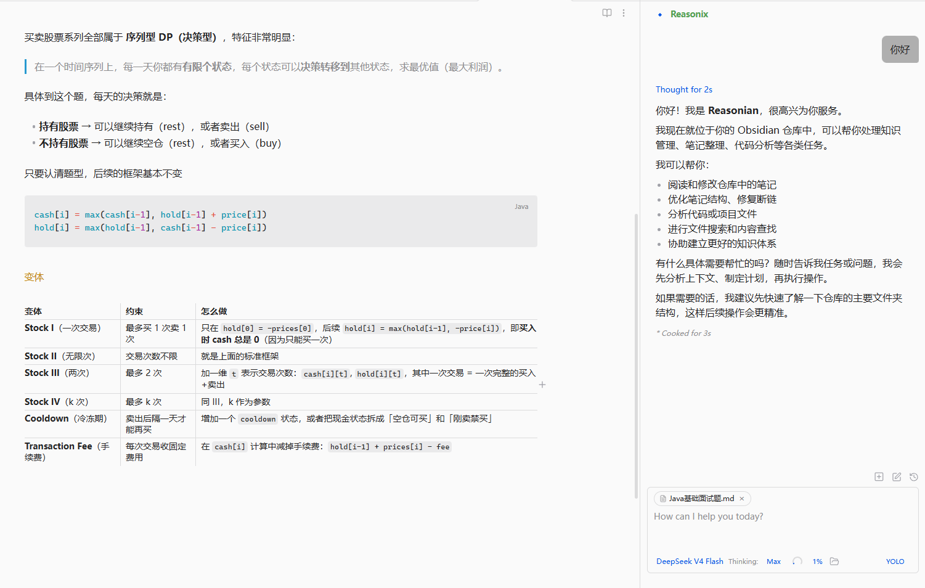The height and width of the screenshot is (588, 925).
Task: Click the blockquote about 有限个状态
Action: click(x=269, y=67)
